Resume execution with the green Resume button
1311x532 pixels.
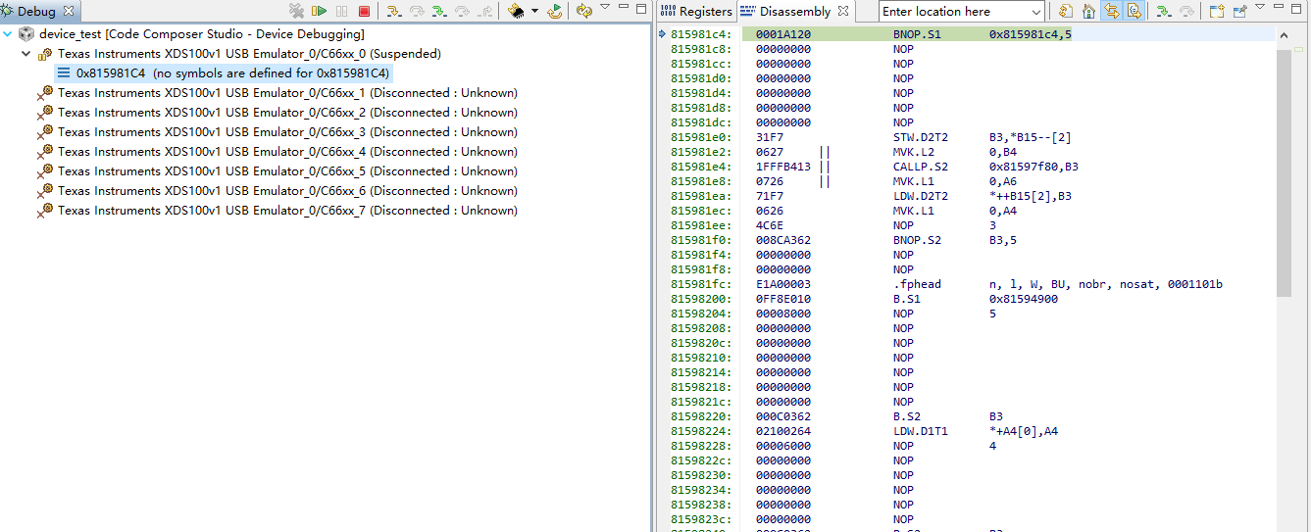coord(320,12)
